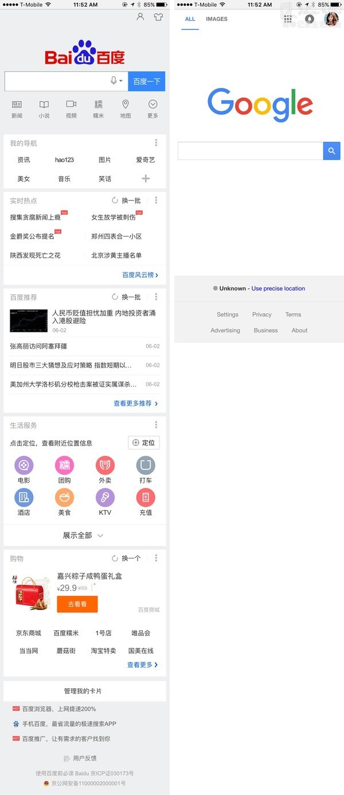
Task: Open 查看更多推荐 link
Action: tap(136, 404)
